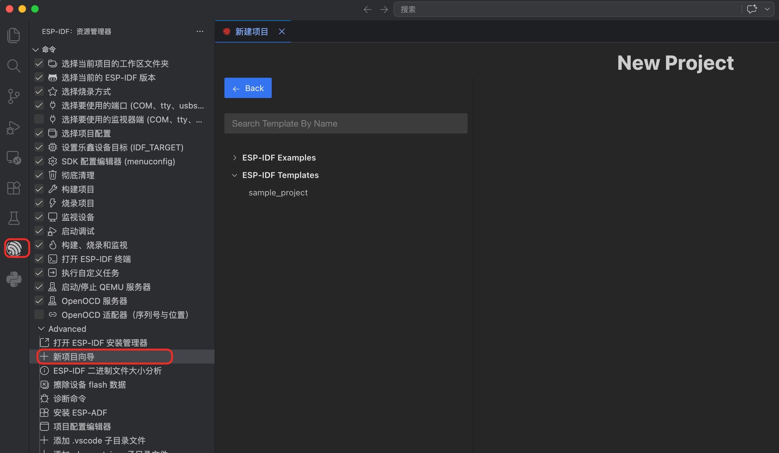
Task: Open the title bar dropdown chevron
Action: [767, 9]
